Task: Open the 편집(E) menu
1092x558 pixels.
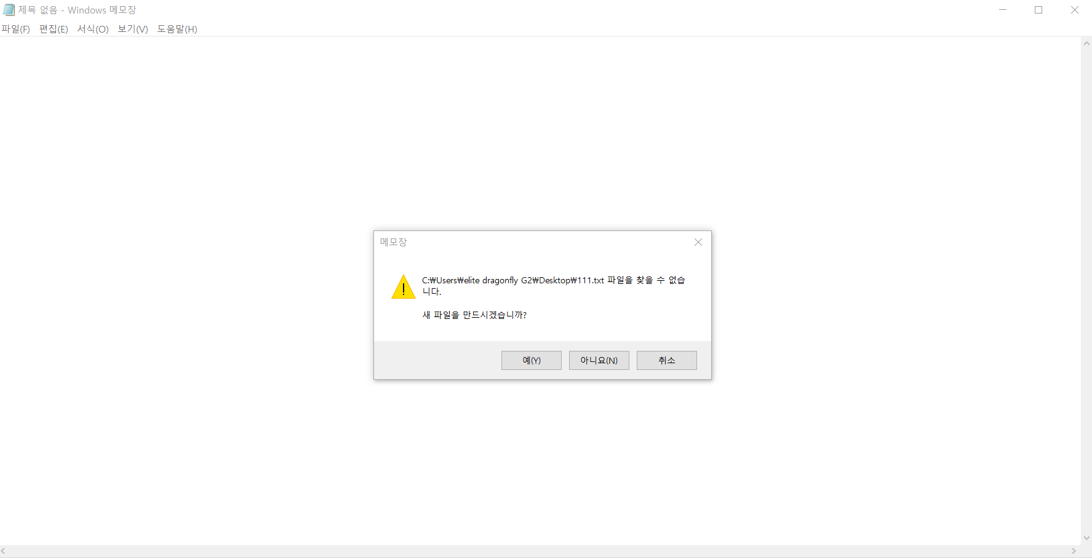Action: [x=54, y=29]
